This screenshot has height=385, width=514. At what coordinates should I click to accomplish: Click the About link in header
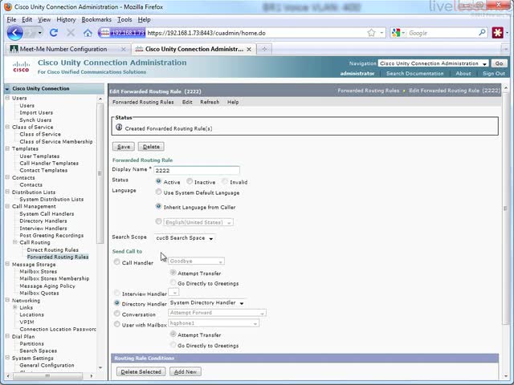tap(463, 73)
